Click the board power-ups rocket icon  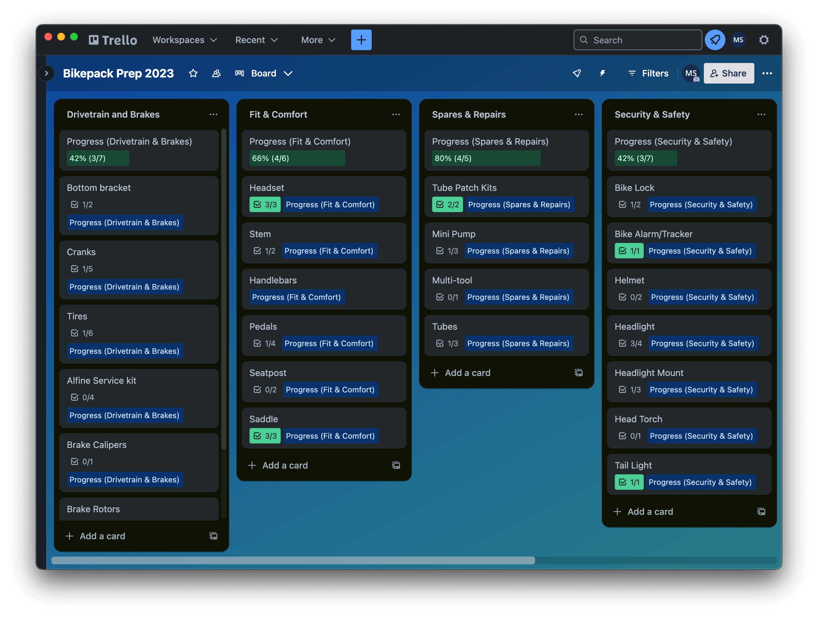pos(577,73)
